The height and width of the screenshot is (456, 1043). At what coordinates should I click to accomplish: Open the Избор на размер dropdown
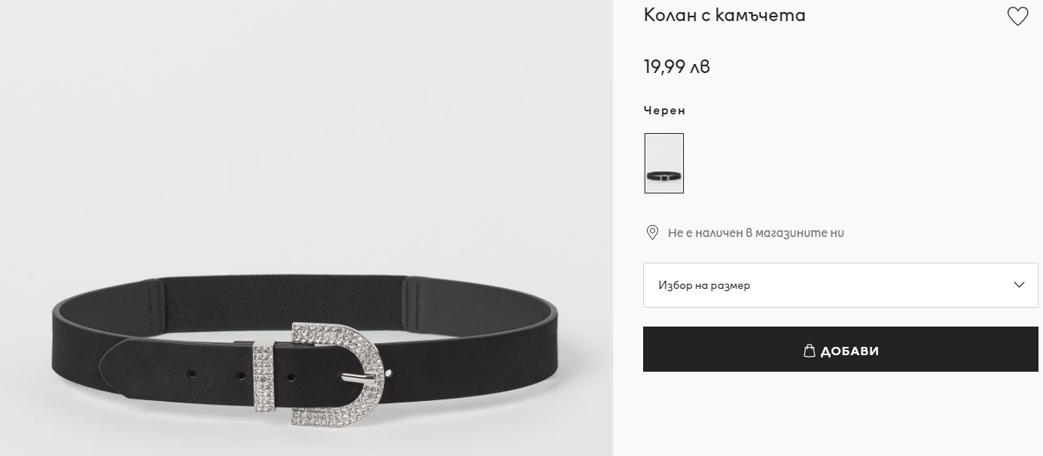pyautogui.click(x=840, y=285)
